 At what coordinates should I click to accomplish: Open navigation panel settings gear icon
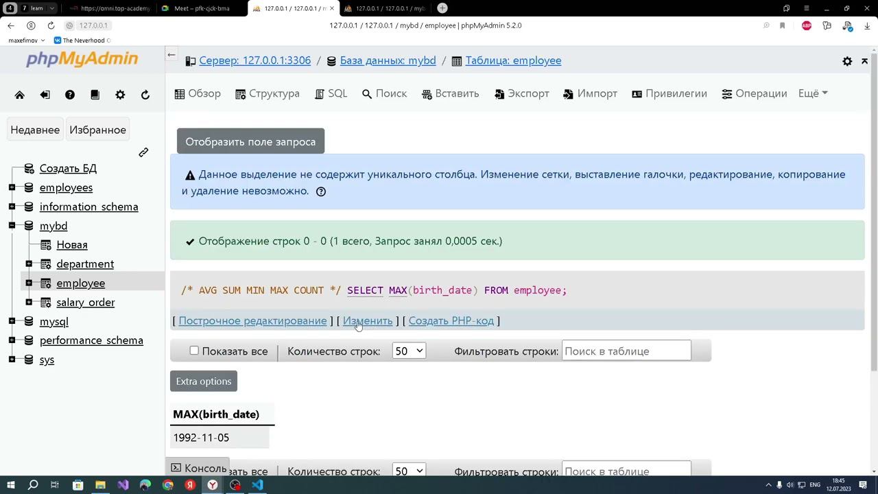click(x=120, y=95)
